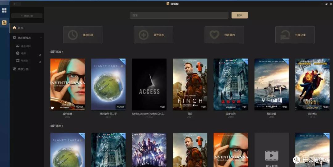The width and height of the screenshot is (333, 167).
Task: Click title text 星际穿越 under poster
Action: (x=272, y=114)
